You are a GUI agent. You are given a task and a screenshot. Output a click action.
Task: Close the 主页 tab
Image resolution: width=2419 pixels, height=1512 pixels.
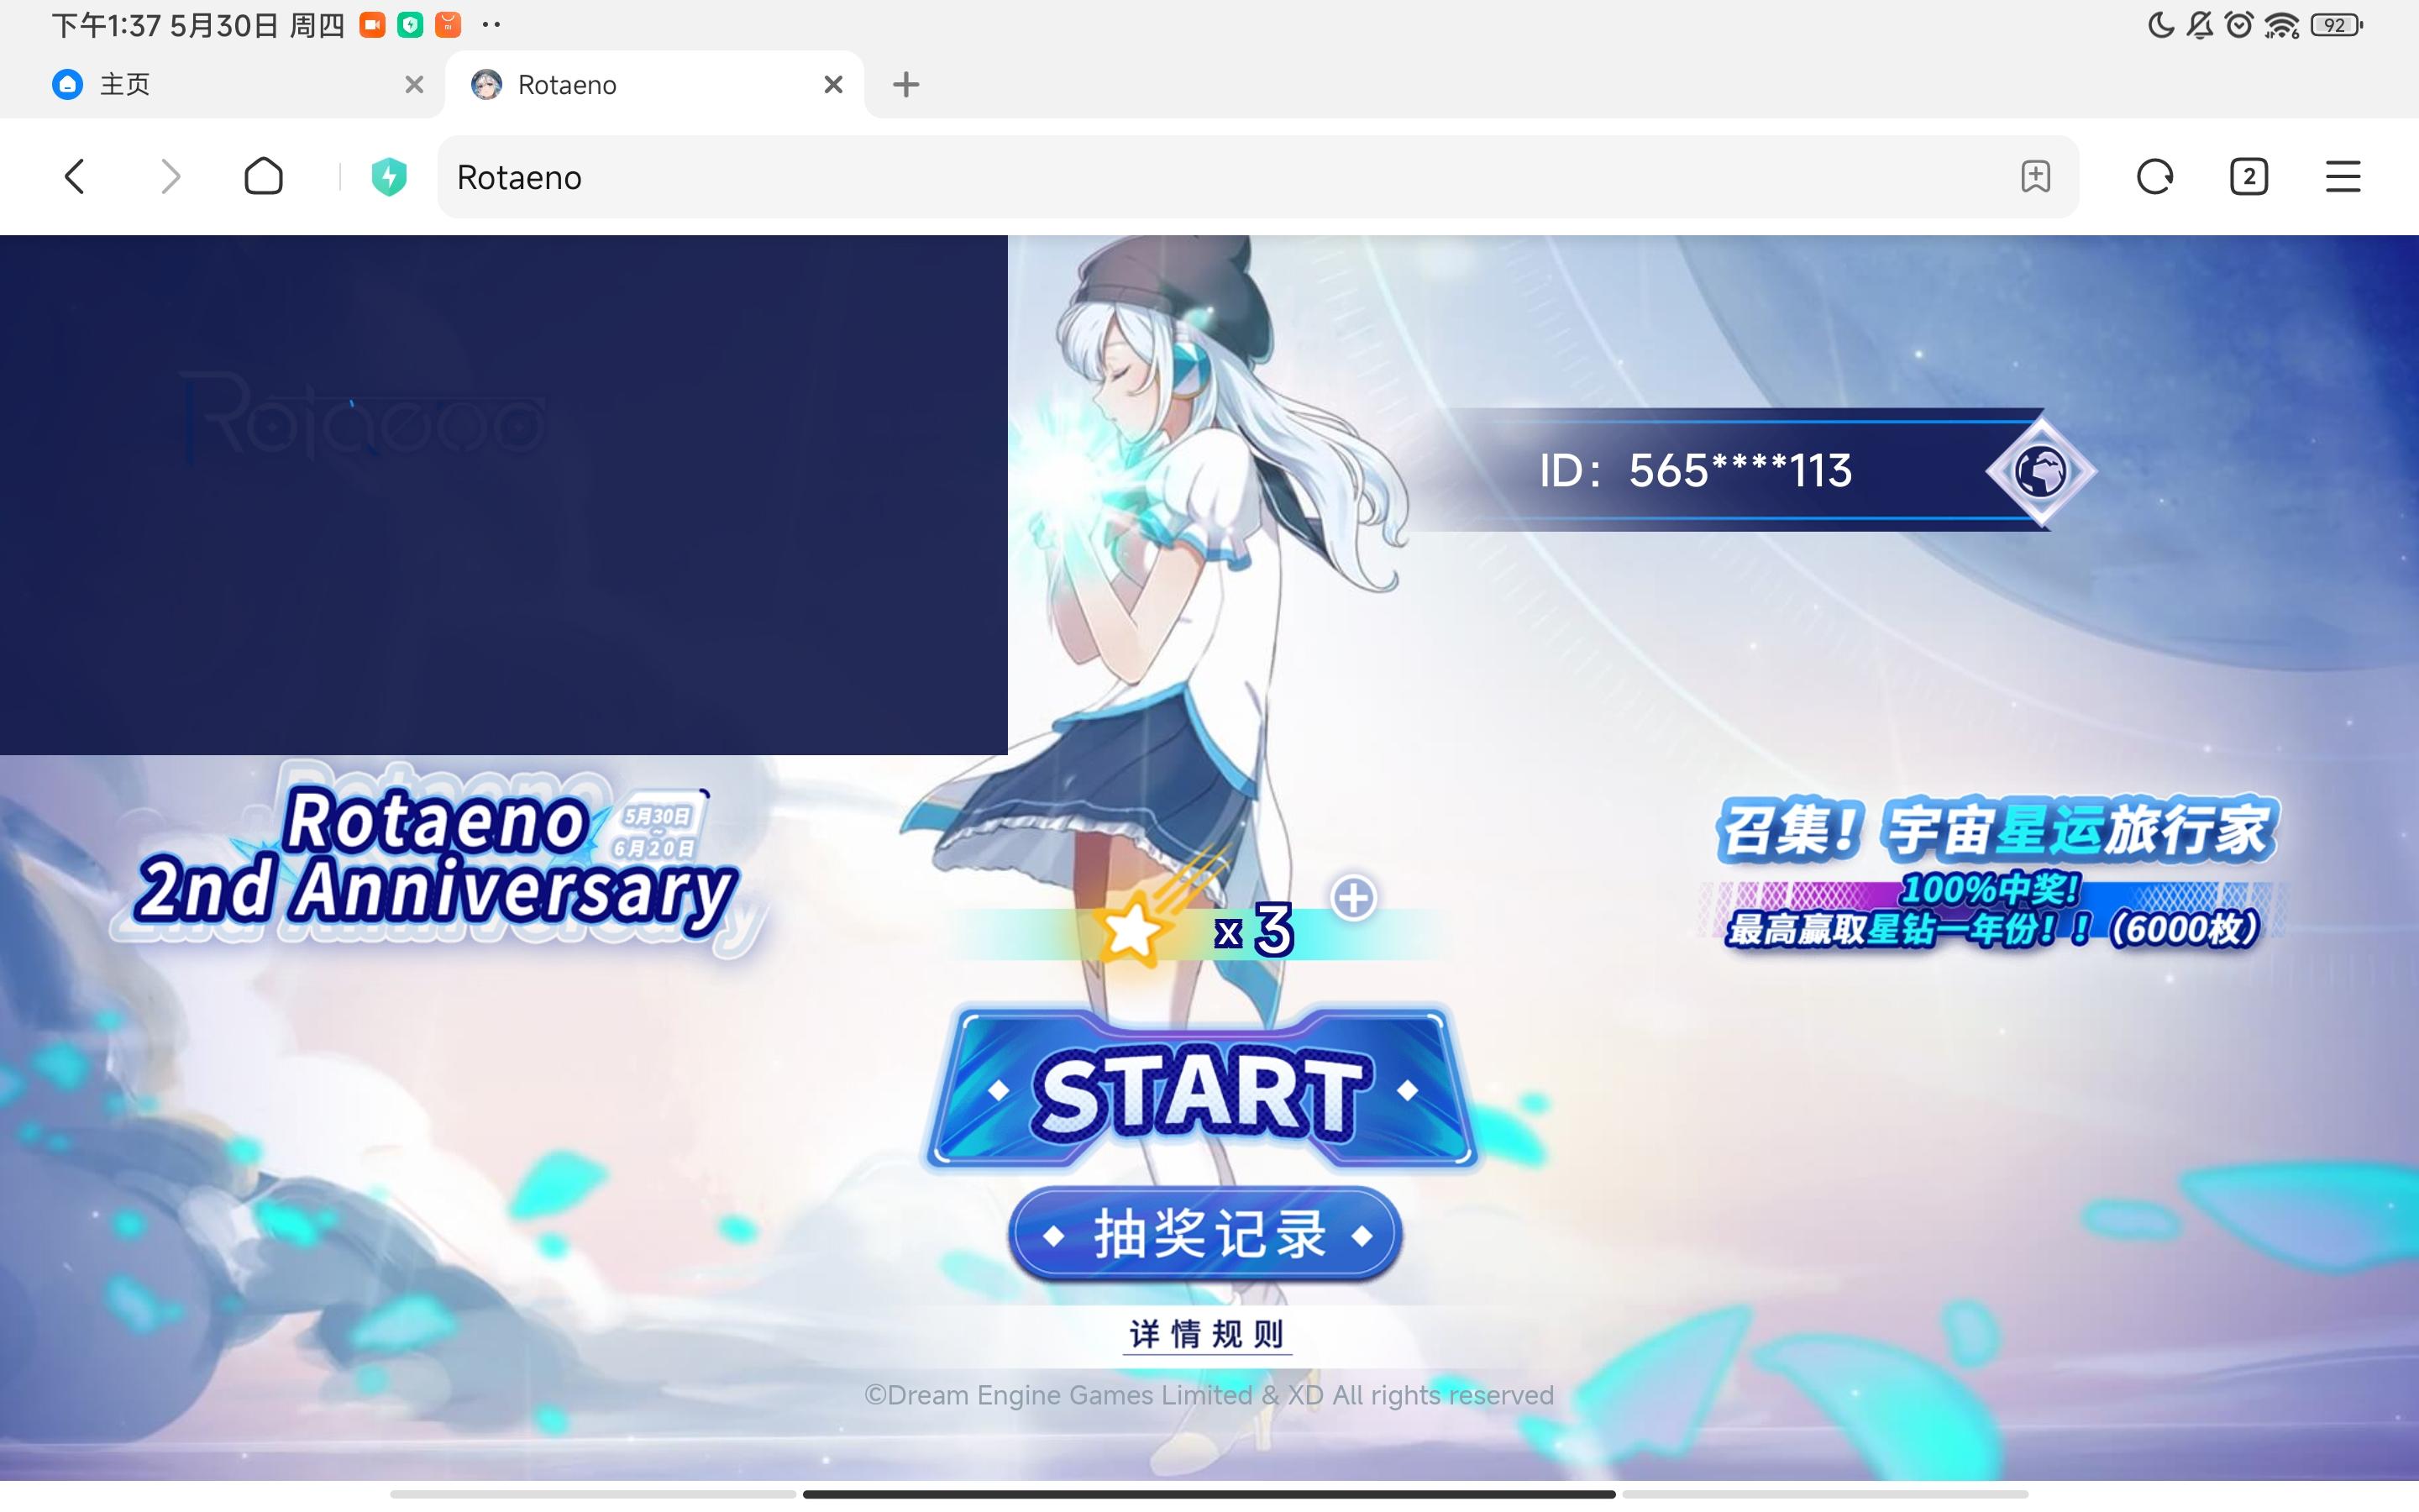click(414, 85)
